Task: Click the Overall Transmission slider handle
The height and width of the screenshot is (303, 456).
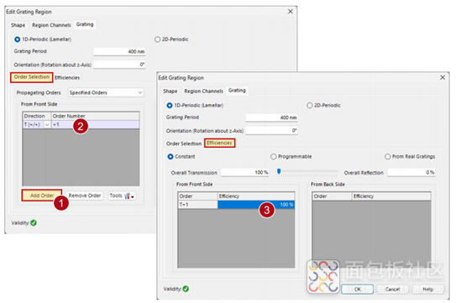Action: point(279,171)
